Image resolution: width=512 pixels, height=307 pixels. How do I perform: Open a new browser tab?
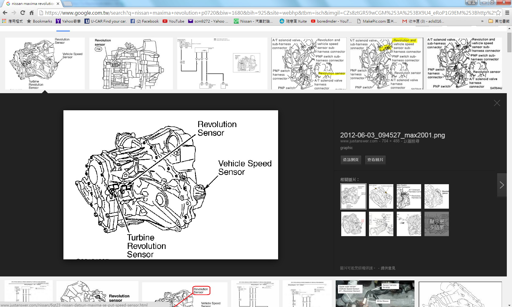67,4
